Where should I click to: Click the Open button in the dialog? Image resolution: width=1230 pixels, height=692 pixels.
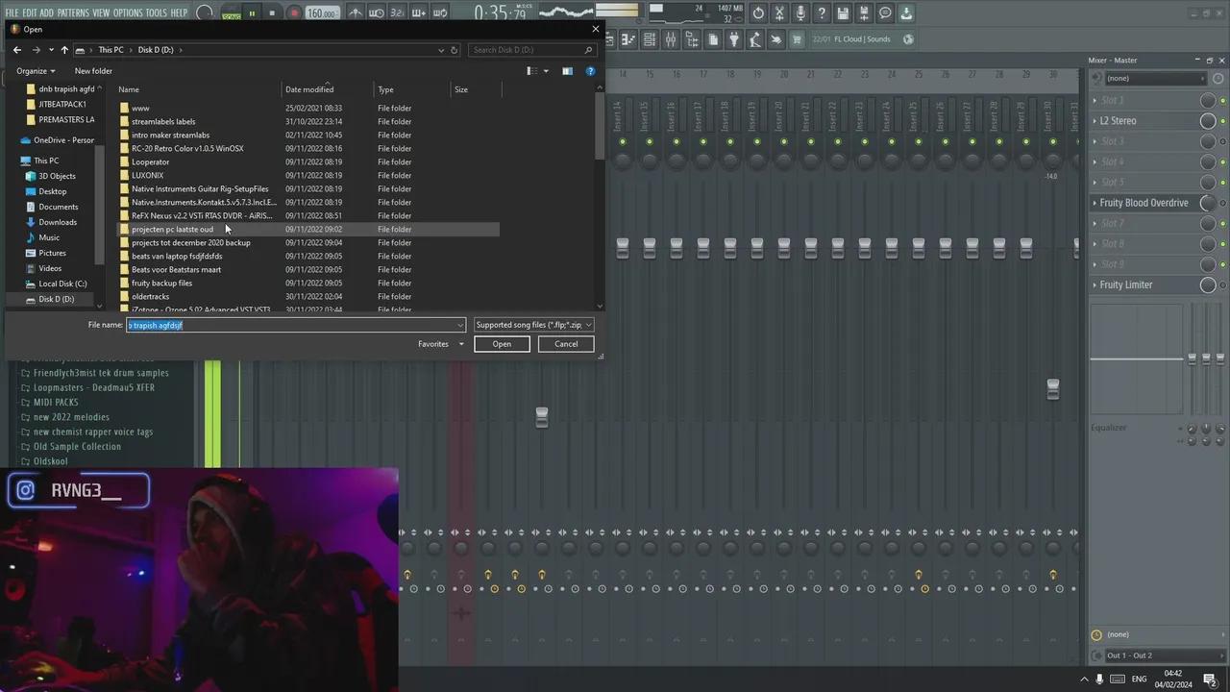502,344
